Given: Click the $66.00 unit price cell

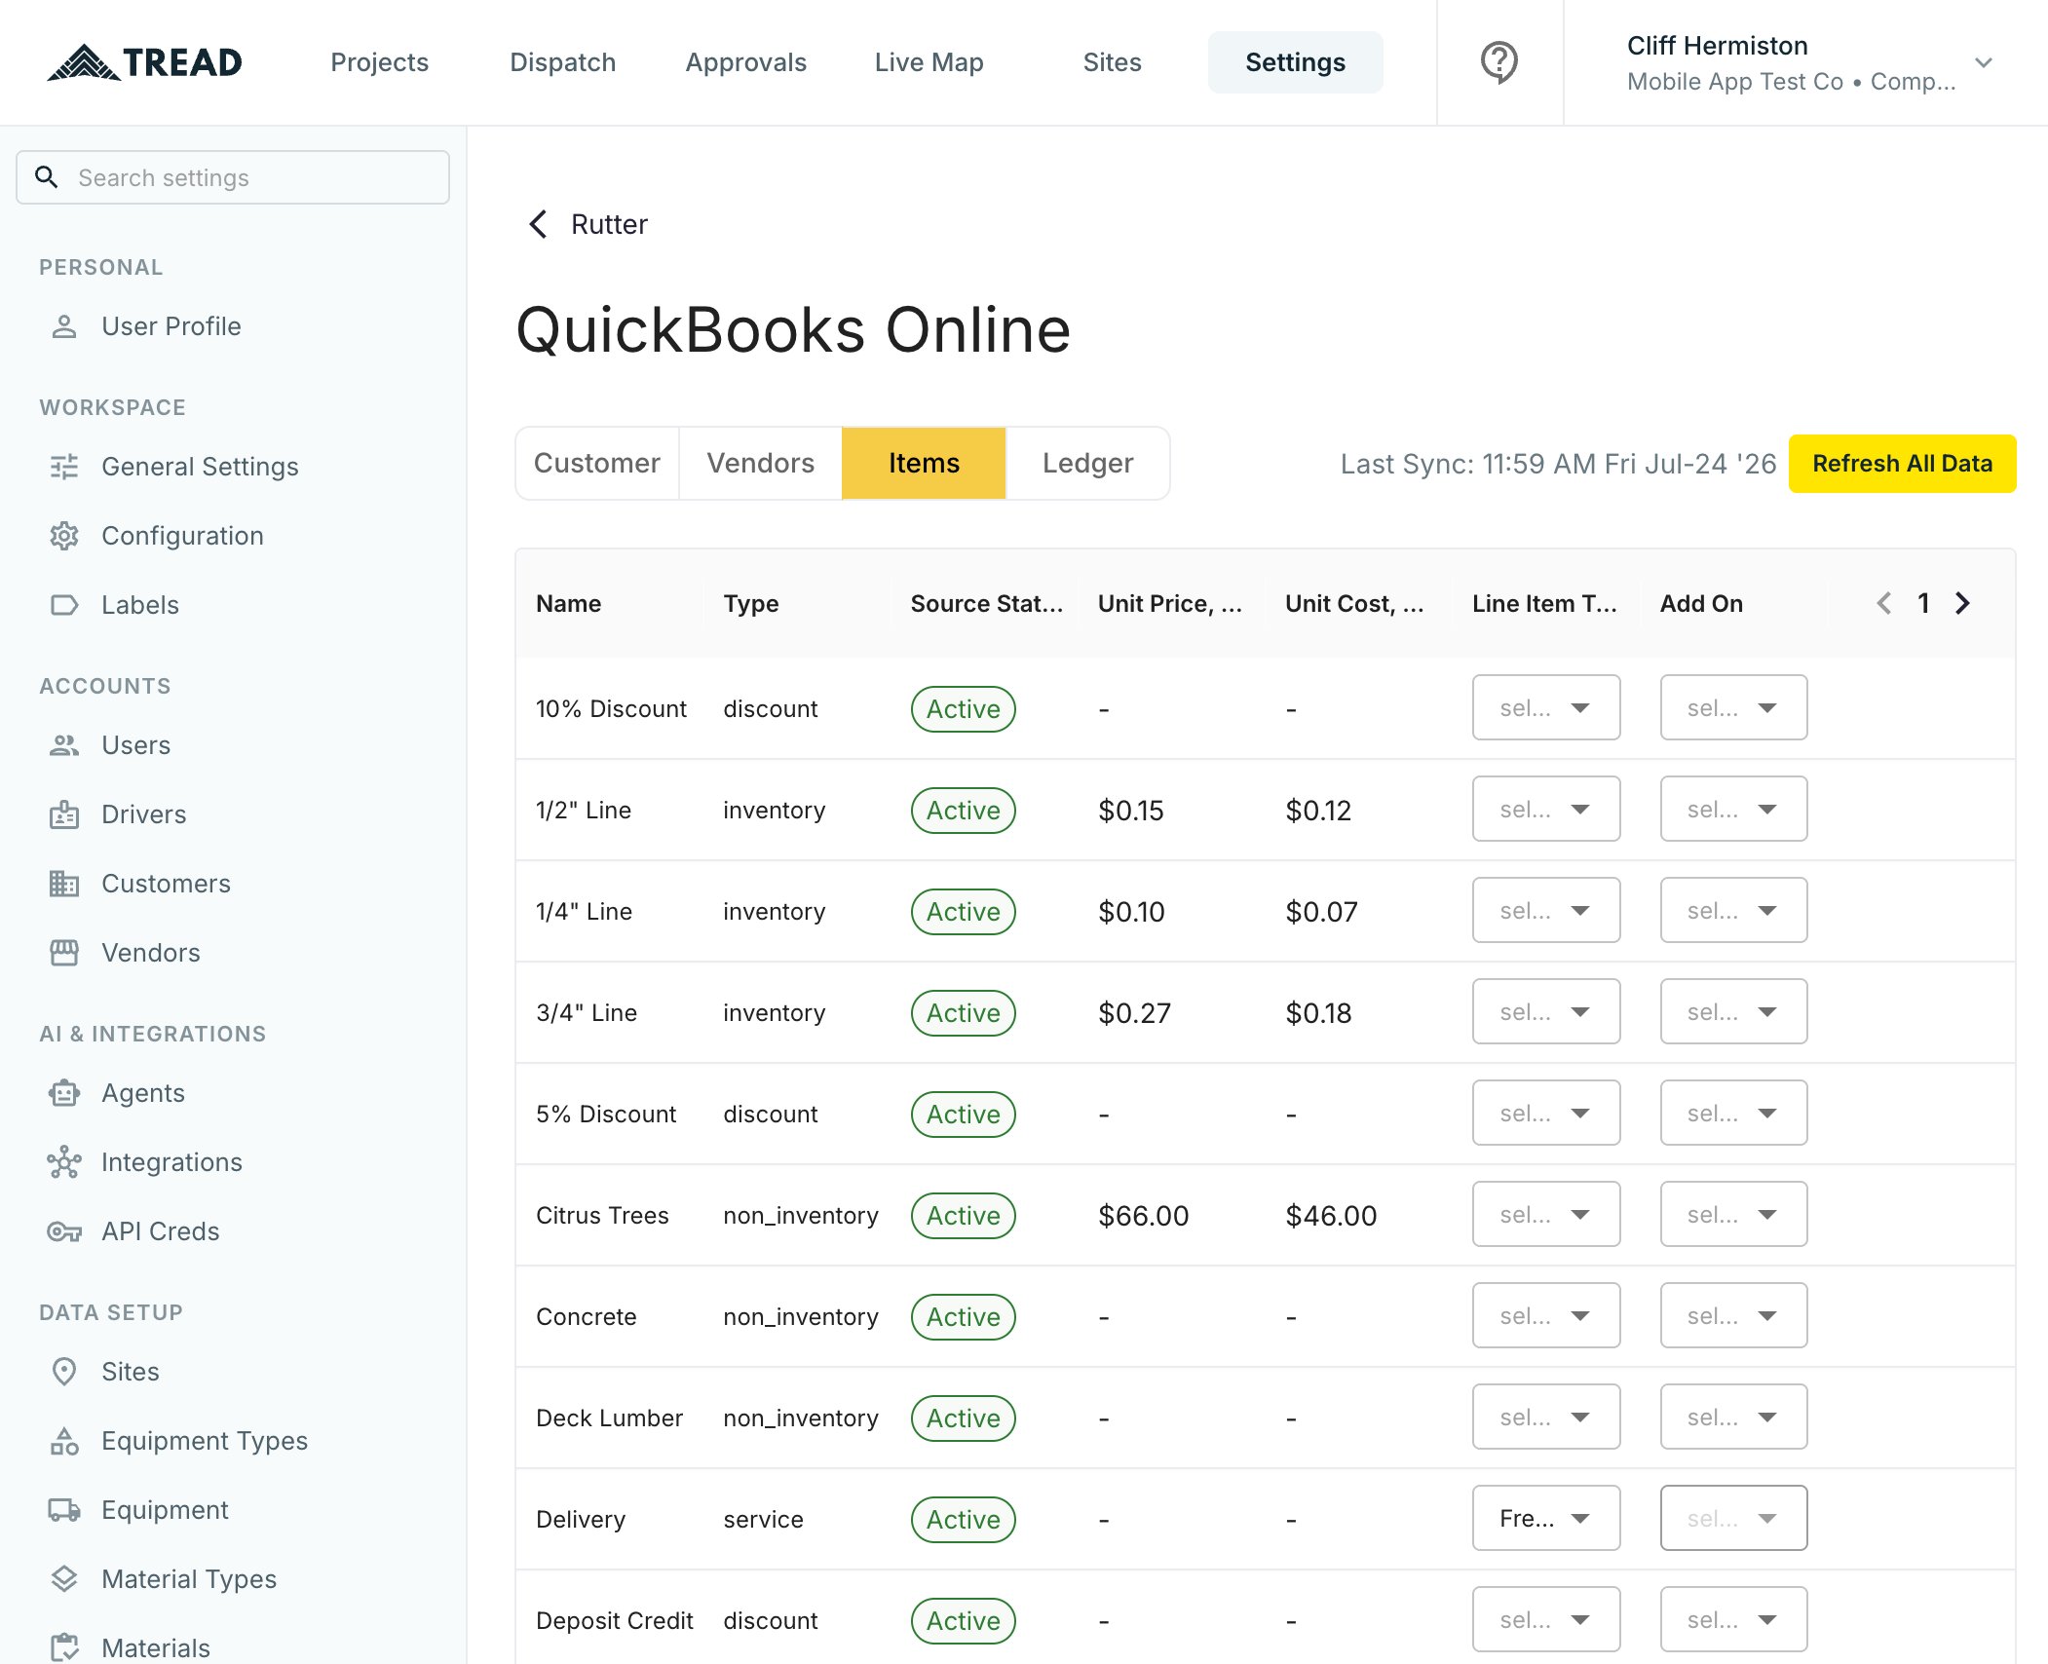Looking at the screenshot, I should click(x=1144, y=1216).
